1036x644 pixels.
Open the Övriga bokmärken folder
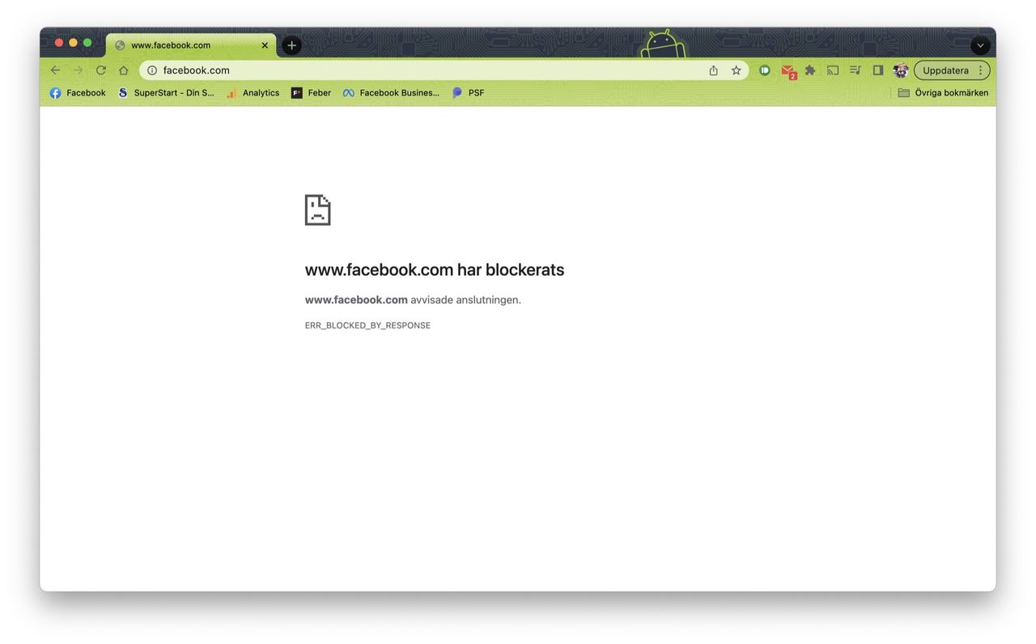pyautogui.click(x=943, y=93)
